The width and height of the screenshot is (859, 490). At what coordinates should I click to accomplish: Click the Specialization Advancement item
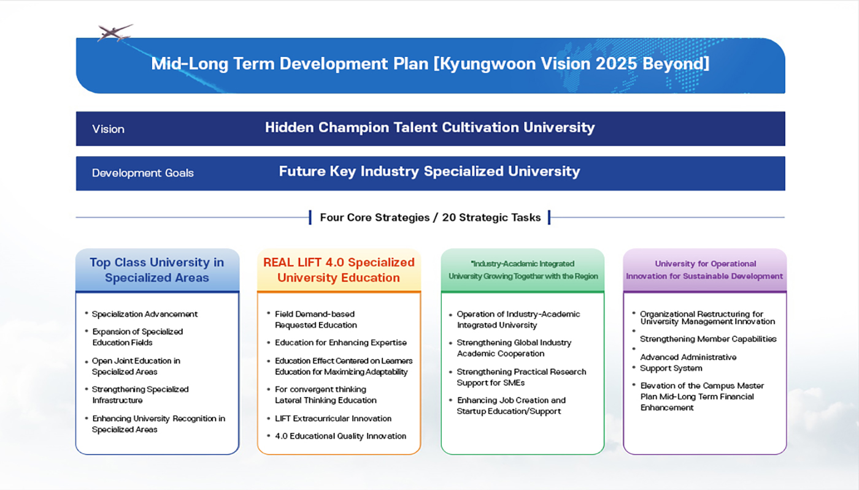click(x=145, y=314)
